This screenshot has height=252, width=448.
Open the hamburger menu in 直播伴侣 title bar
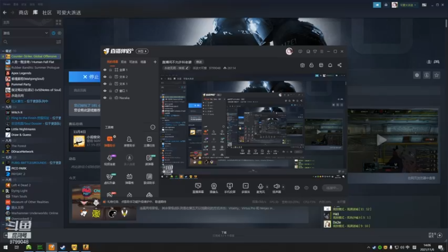pyautogui.click(x=321, y=52)
